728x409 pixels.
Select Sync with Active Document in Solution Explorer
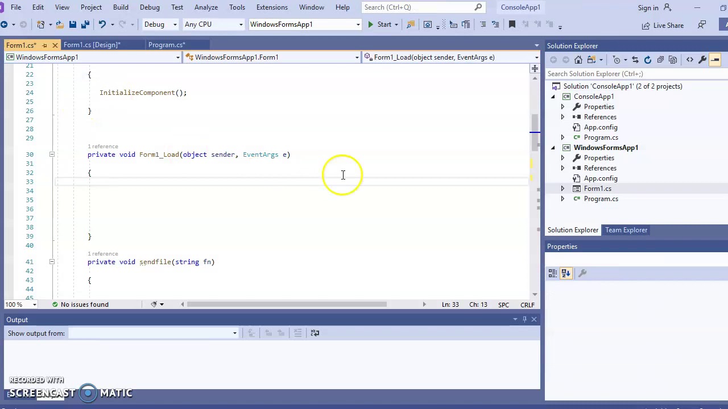[x=635, y=60]
